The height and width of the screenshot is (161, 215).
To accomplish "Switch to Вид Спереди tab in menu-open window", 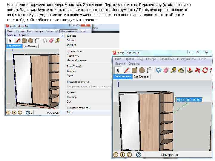I will [x=30, y=46].
